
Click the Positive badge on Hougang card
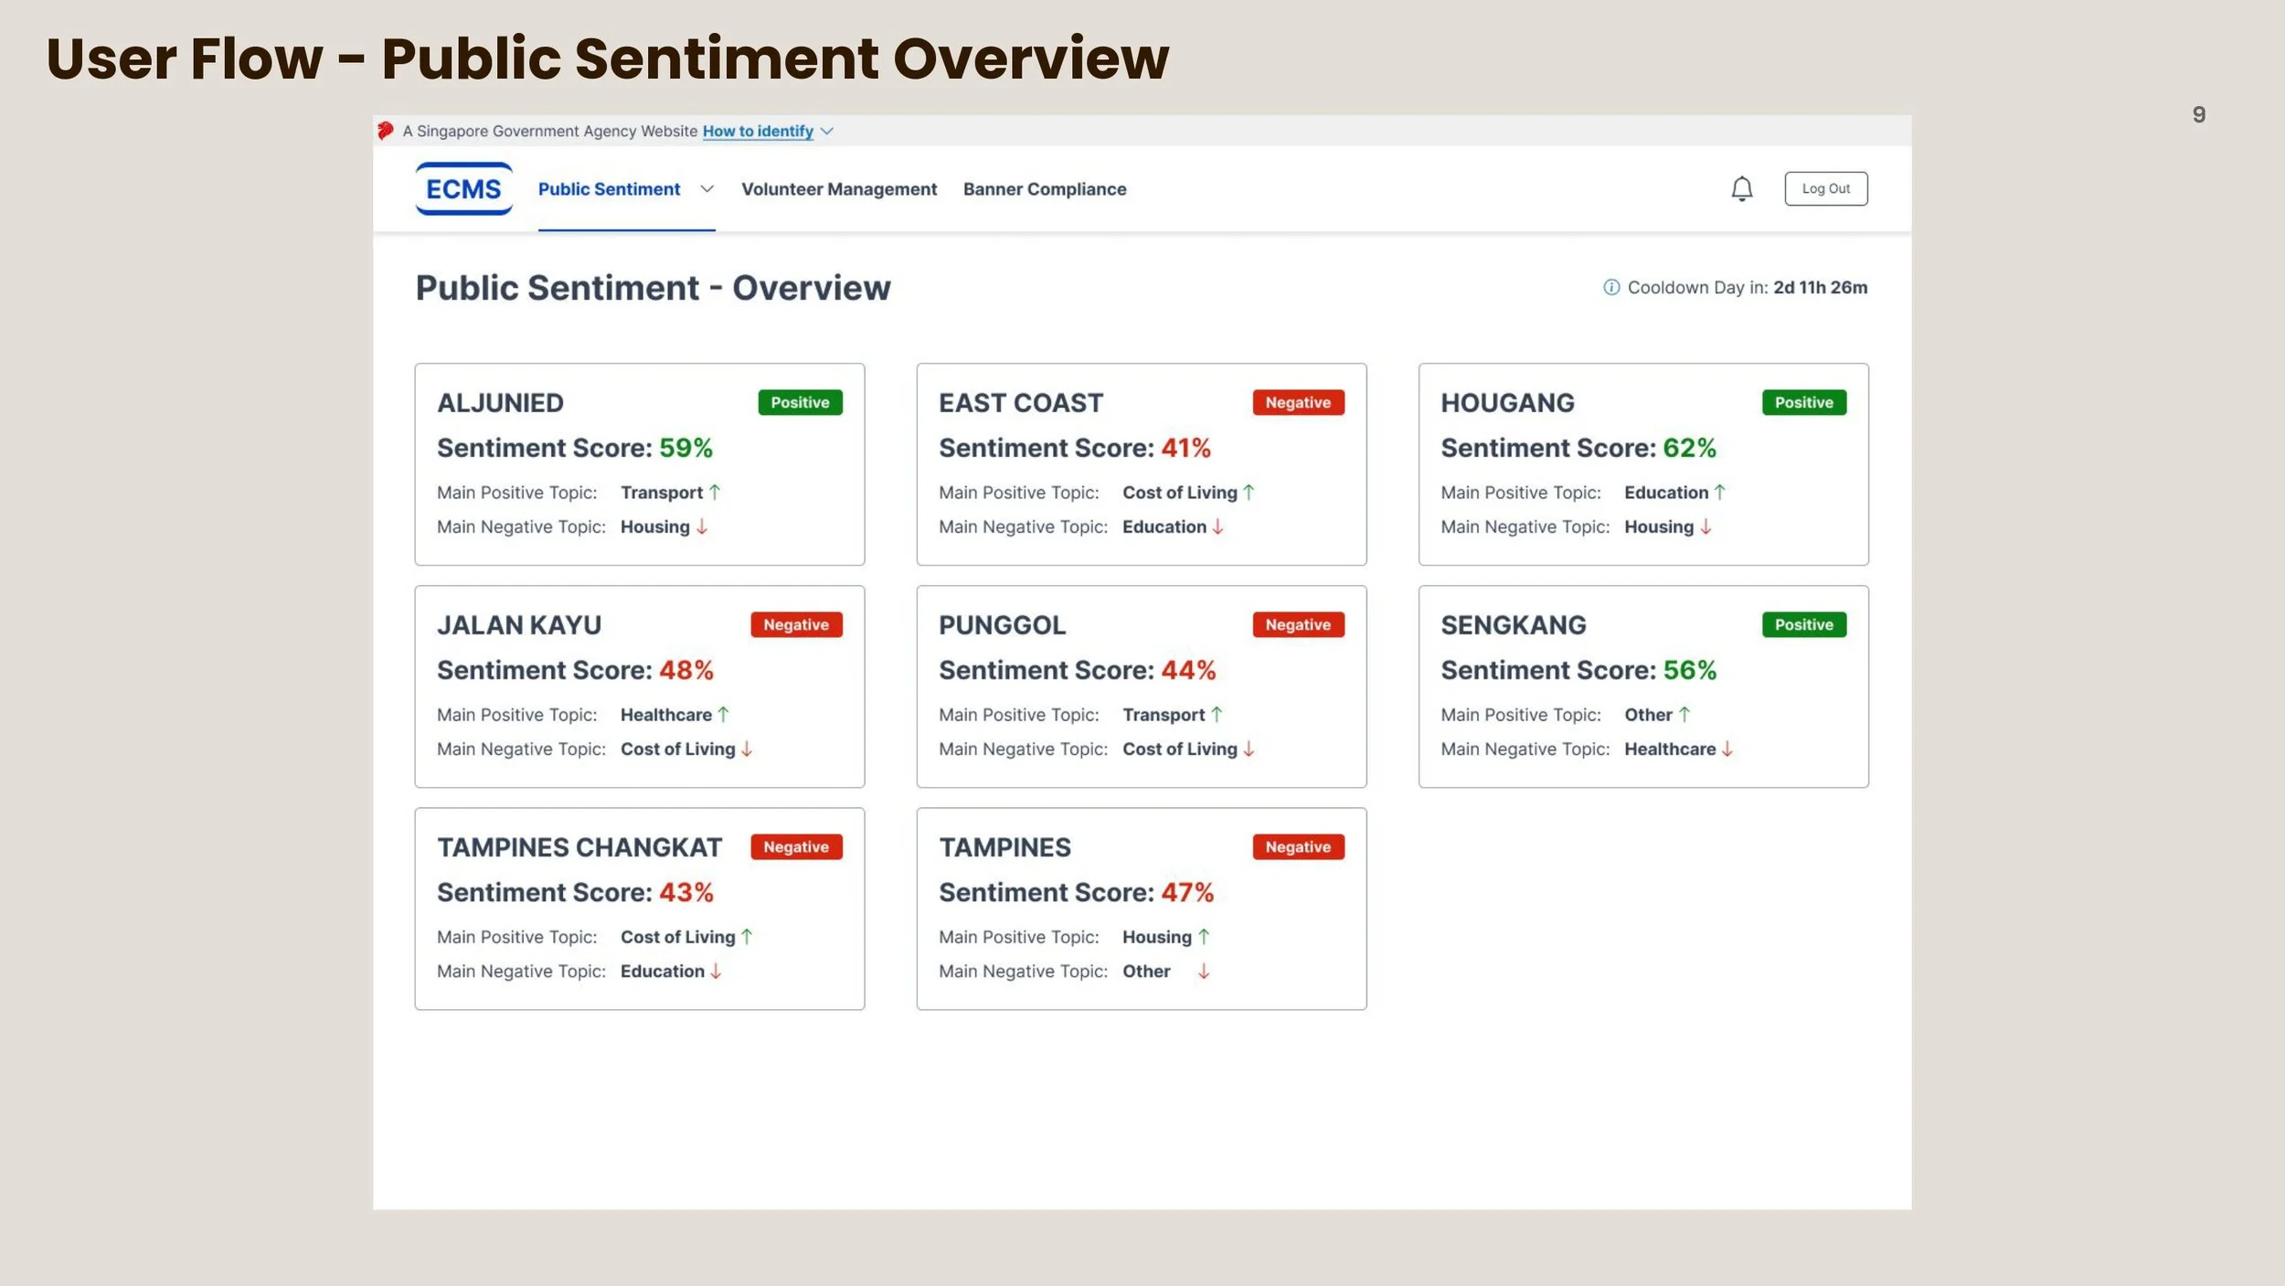coord(1803,402)
